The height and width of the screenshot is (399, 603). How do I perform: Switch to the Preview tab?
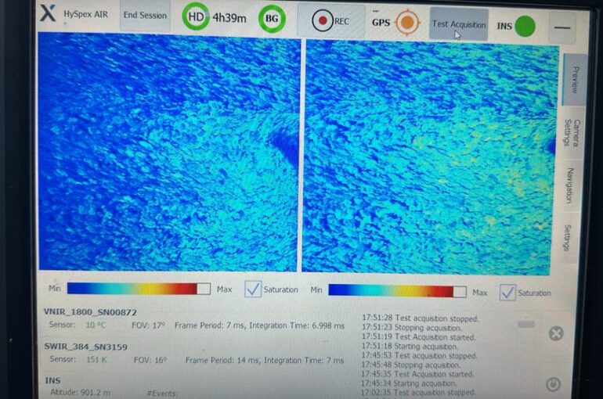[x=575, y=79]
